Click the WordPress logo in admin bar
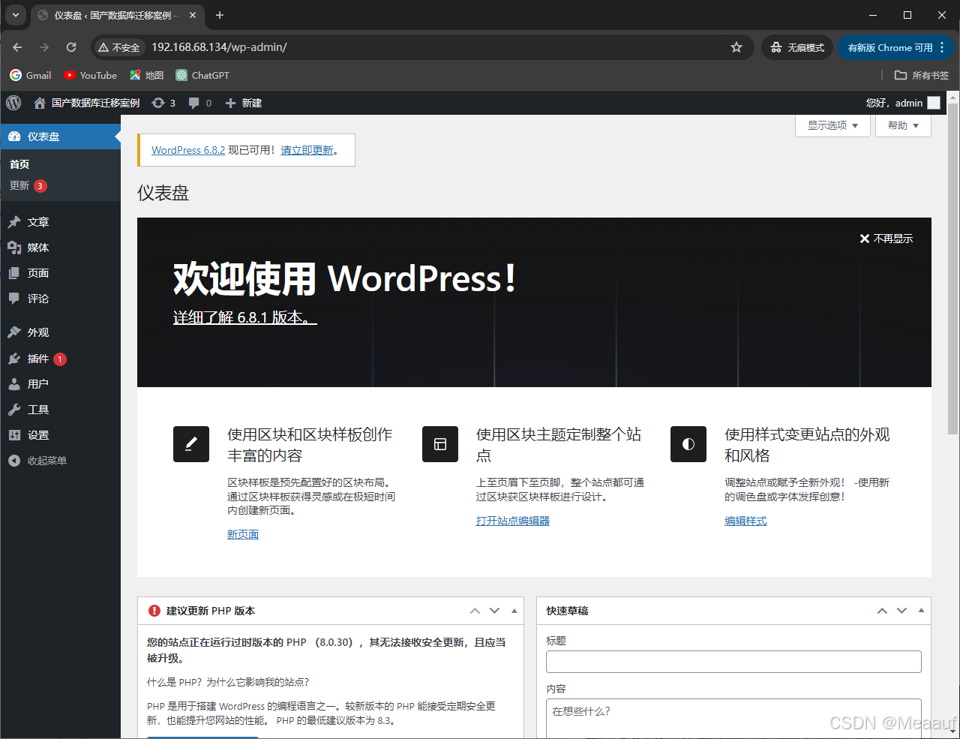The width and height of the screenshot is (960, 739). coord(13,103)
